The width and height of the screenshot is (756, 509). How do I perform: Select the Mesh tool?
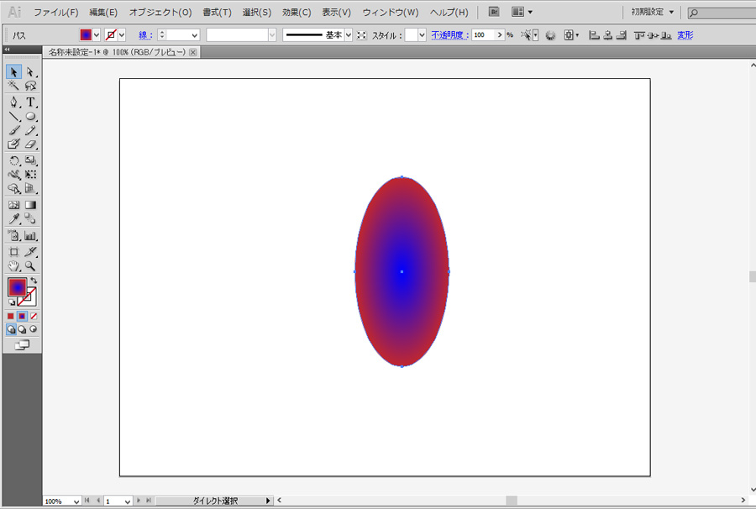(x=13, y=205)
